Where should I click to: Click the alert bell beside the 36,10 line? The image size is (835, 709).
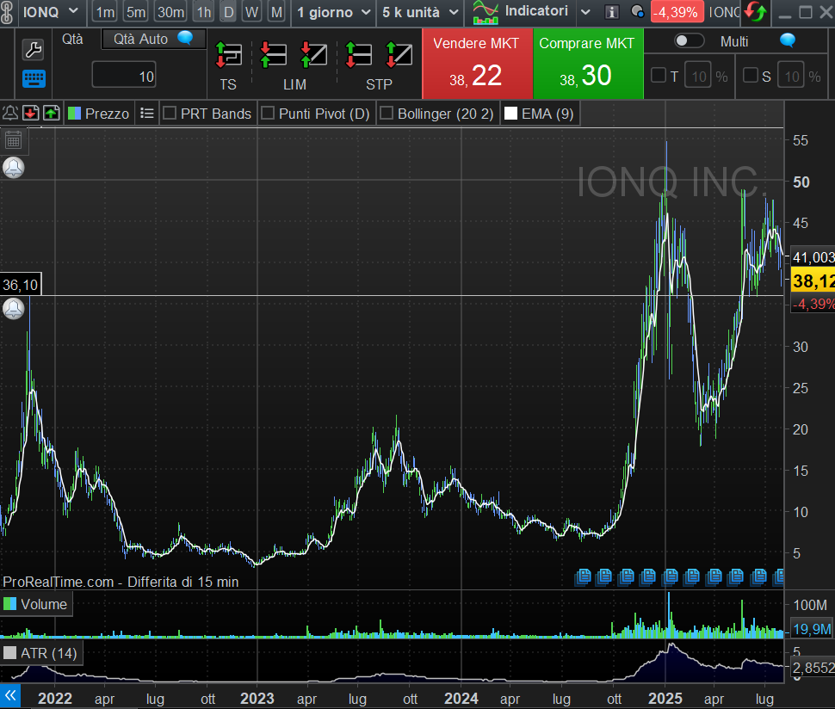click(13, 309)
